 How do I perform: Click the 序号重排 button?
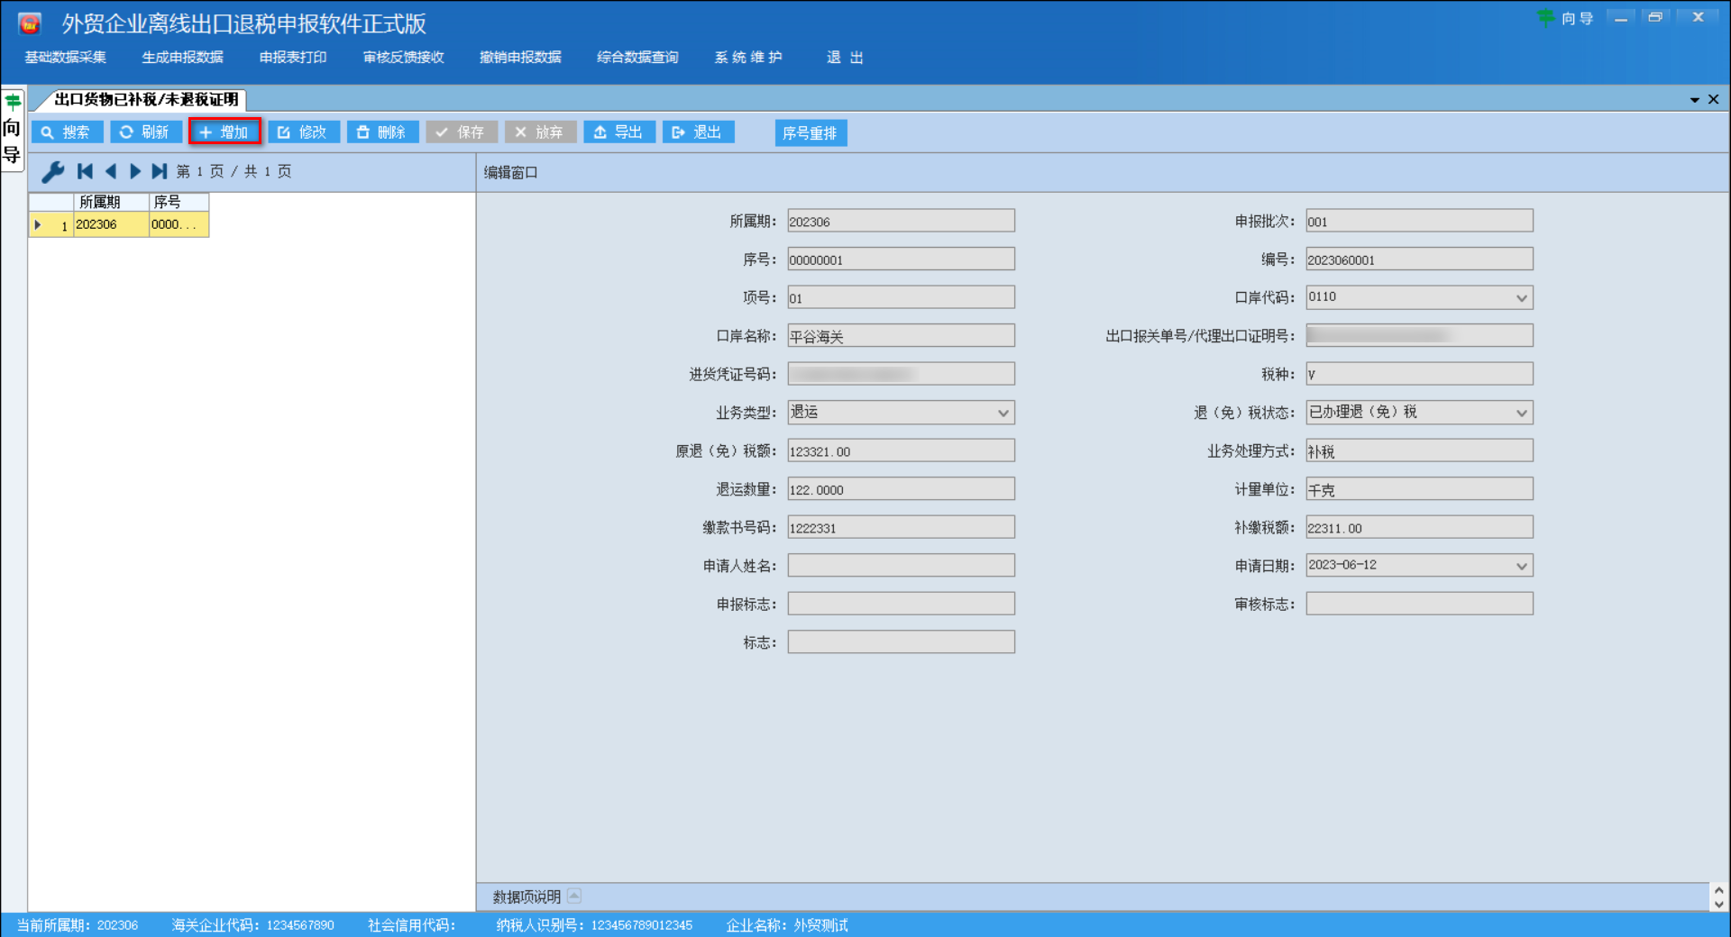click(810, 132)
